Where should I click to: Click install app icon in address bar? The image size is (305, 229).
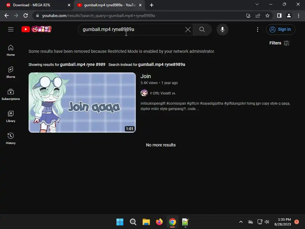[248, 16]
